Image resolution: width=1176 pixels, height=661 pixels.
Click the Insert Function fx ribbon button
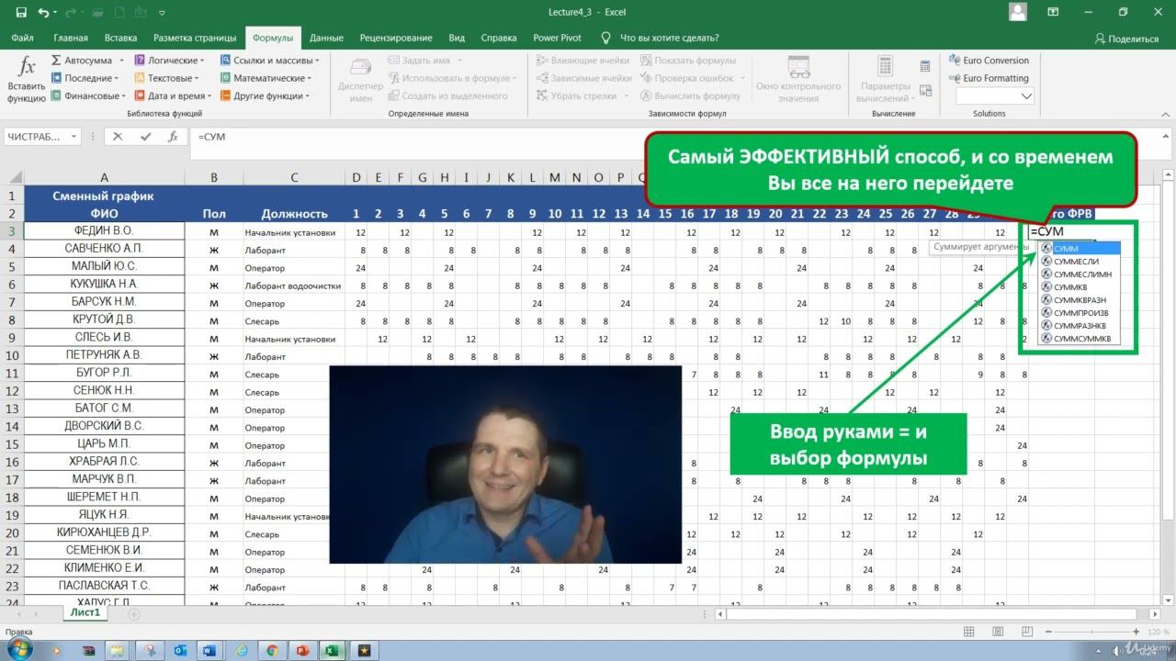(27, 79)
